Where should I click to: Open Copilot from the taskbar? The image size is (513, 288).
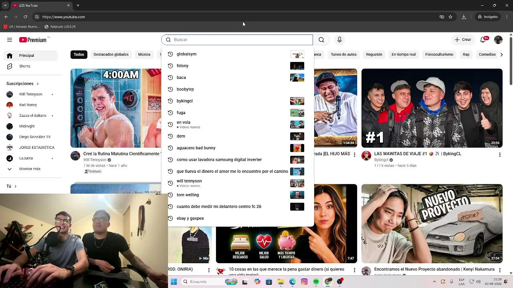257,282
